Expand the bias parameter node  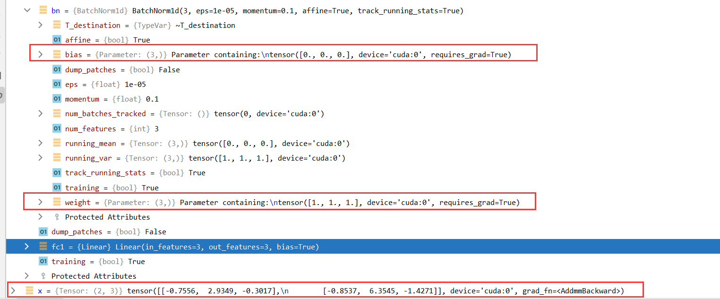pos(40,54)
